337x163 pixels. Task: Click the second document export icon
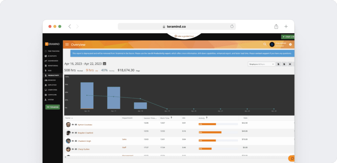tap(284, 64)
